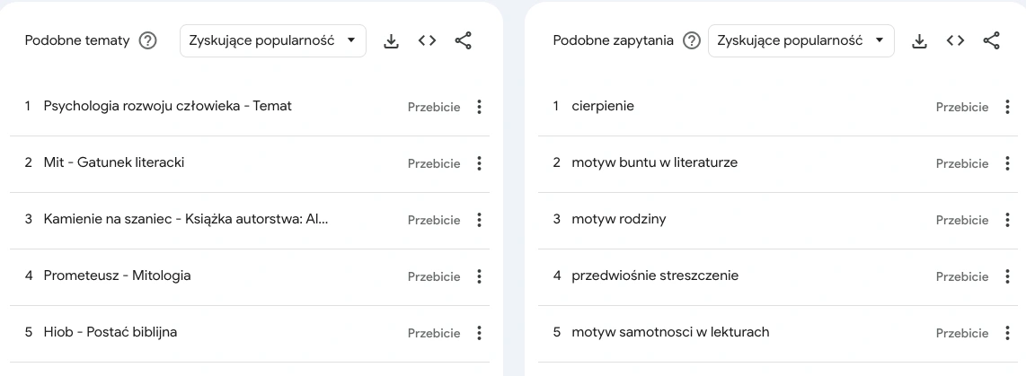Screen dimensions: 1026x376
Task: Show help for Podobne zapytania
Action: pyautogui.click(x=692, y=41)
